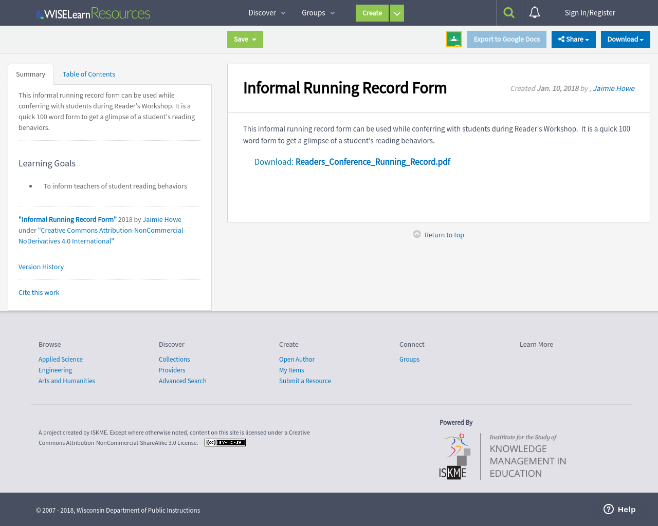The height and width of the screenshot is (526, 658).
Task: Click Sign In/Register
Action: pyautogui.click(x=590, y=12)
